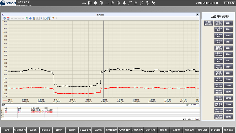
Task: Go to 首页 home tab
Action: (7, 130)
